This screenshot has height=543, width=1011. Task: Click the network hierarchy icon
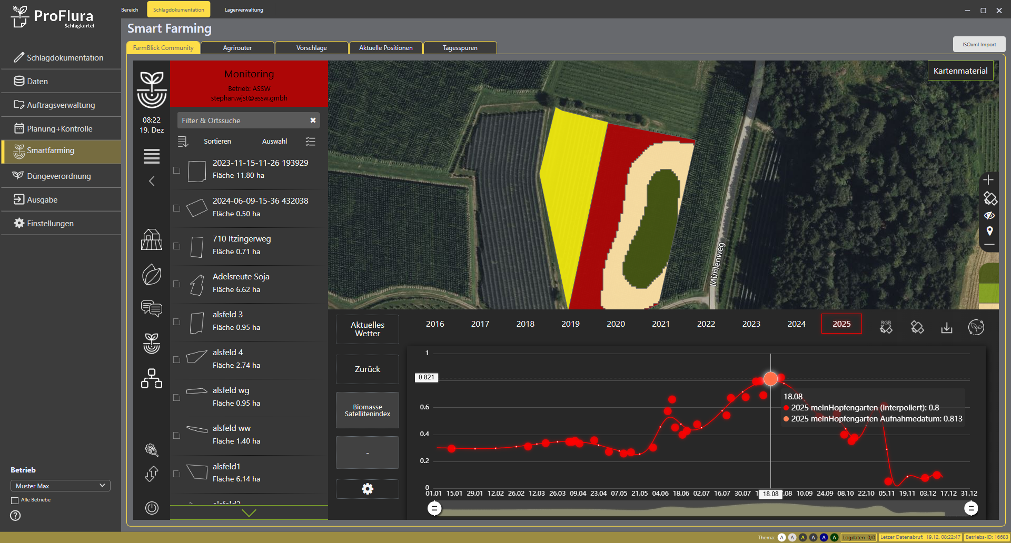[x=152, y=378]
